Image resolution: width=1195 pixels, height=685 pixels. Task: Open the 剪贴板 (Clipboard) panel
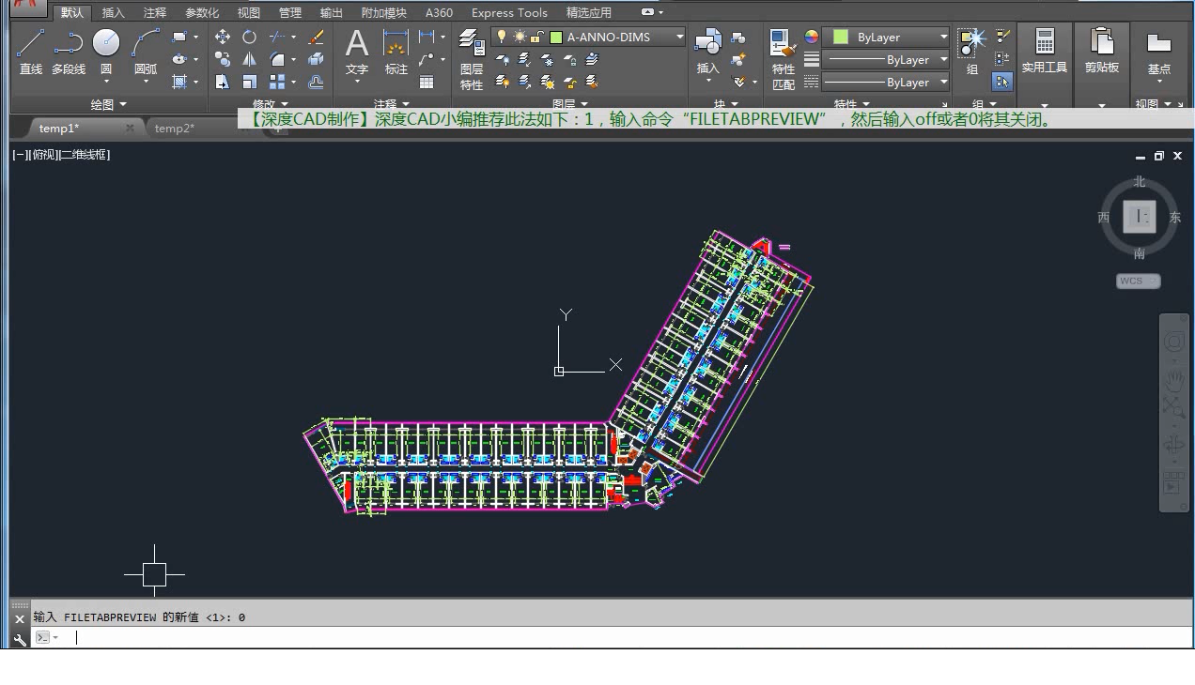1101,52
